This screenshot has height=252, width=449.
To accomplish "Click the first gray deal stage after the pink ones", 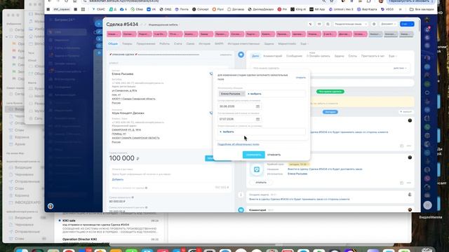I will click(x=375, y=34).
